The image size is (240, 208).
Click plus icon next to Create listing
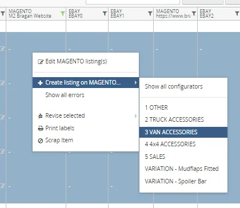40,83
